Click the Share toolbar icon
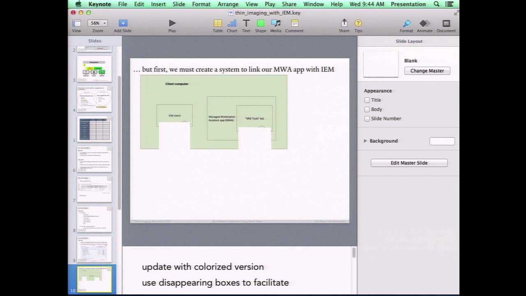 [344, 23]
